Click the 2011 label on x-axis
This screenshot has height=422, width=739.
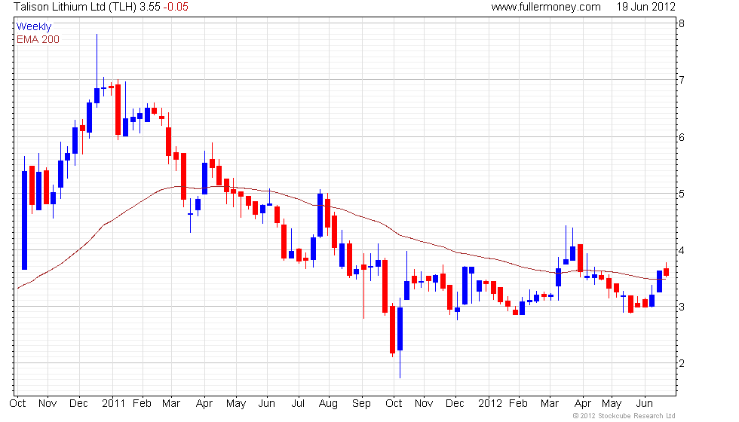[114, 404]
